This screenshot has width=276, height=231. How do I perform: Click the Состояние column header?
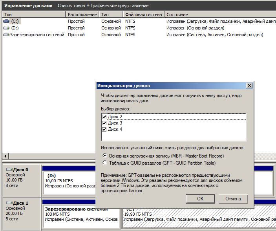pos(220,15)
